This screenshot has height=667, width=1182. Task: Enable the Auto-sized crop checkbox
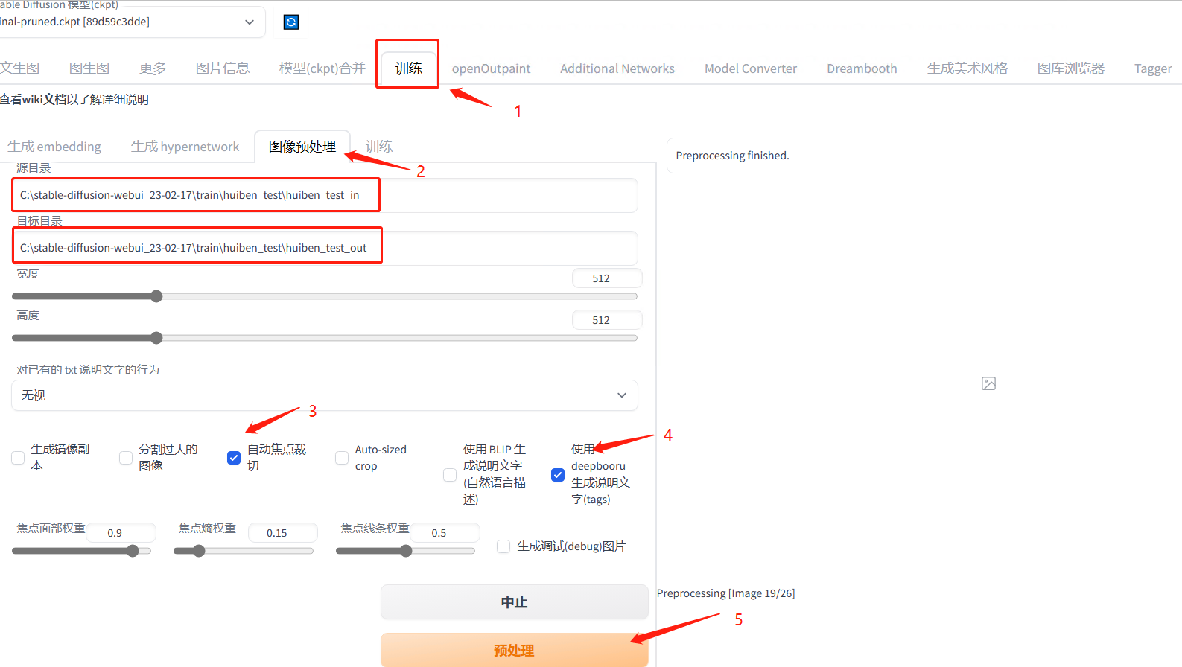click(342, 458)
